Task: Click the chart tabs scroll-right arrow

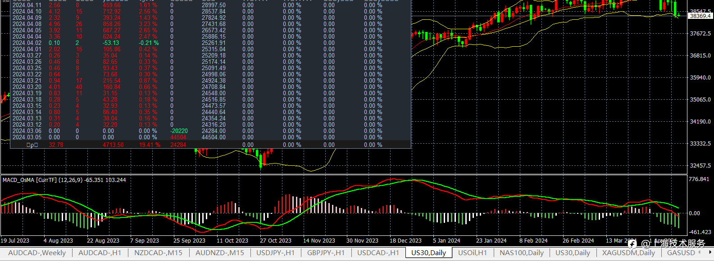Action: click(x=710, y=252)
